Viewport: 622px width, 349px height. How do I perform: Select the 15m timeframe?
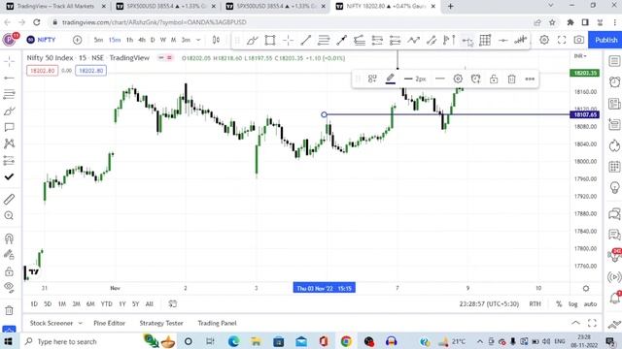pos(115,40)
